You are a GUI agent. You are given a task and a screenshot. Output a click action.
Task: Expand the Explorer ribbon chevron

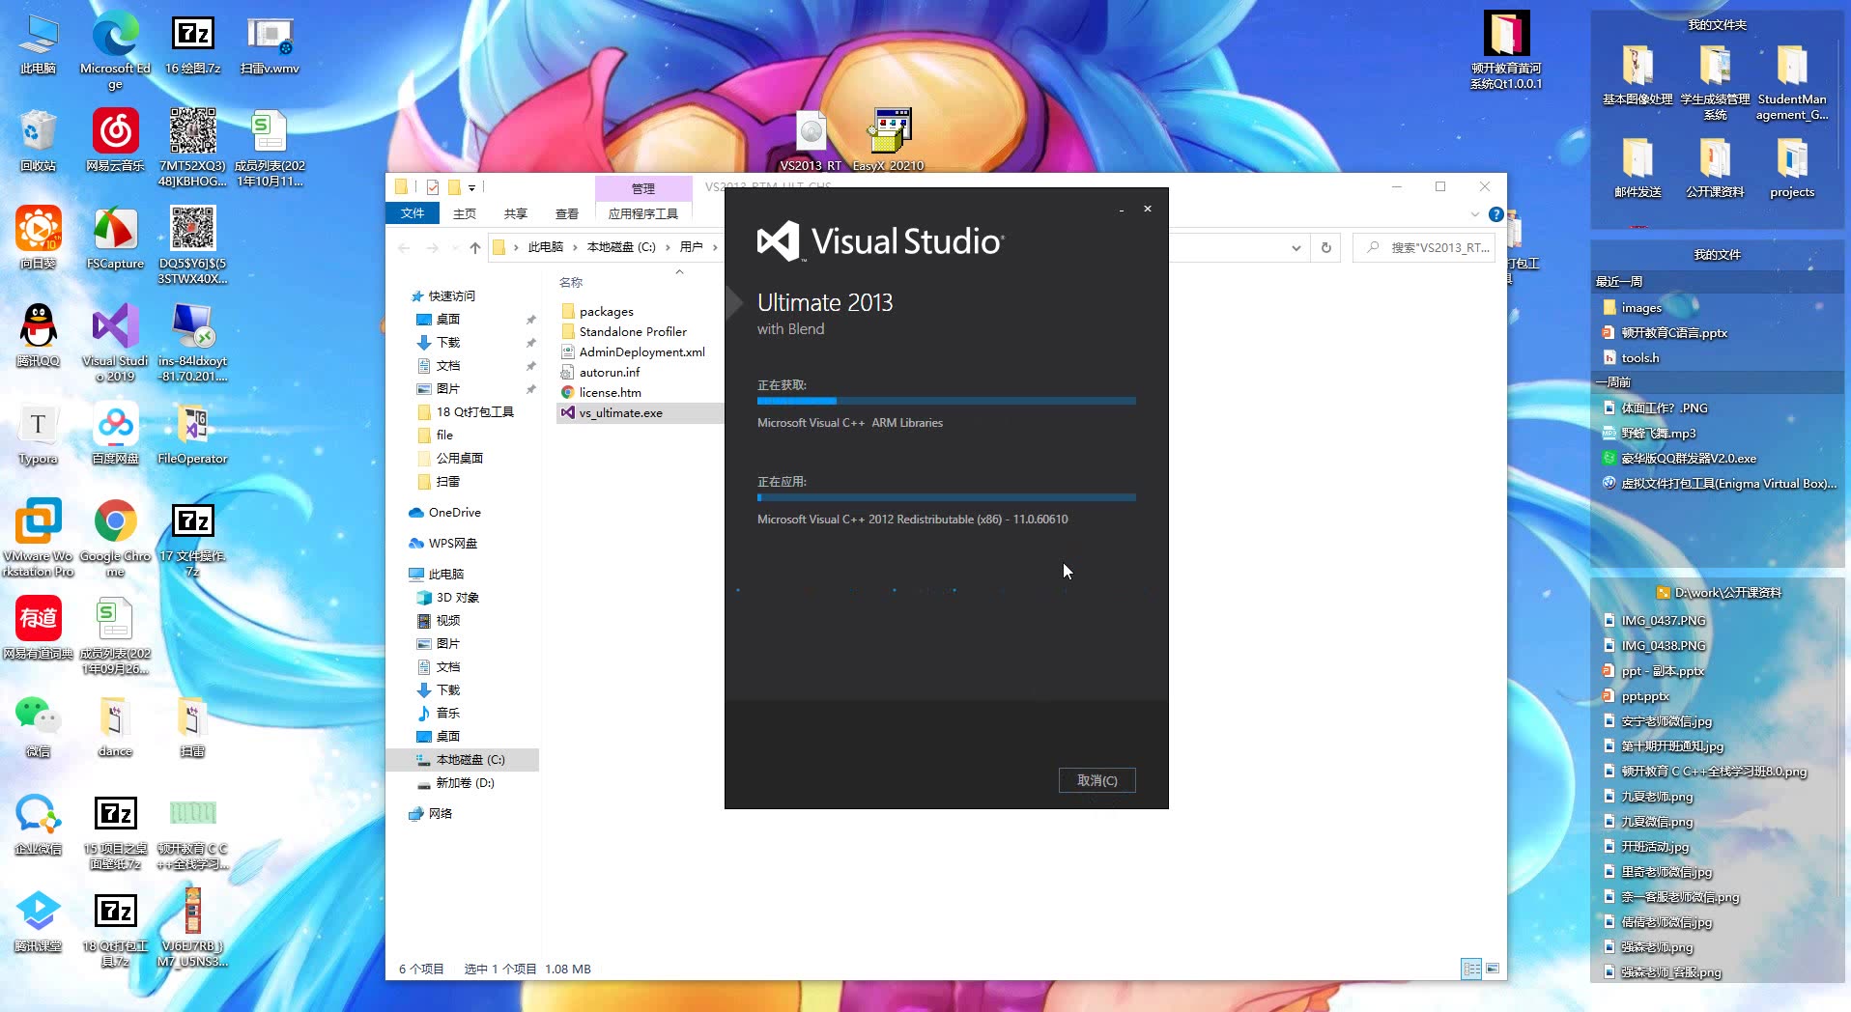click(1474, 214)
